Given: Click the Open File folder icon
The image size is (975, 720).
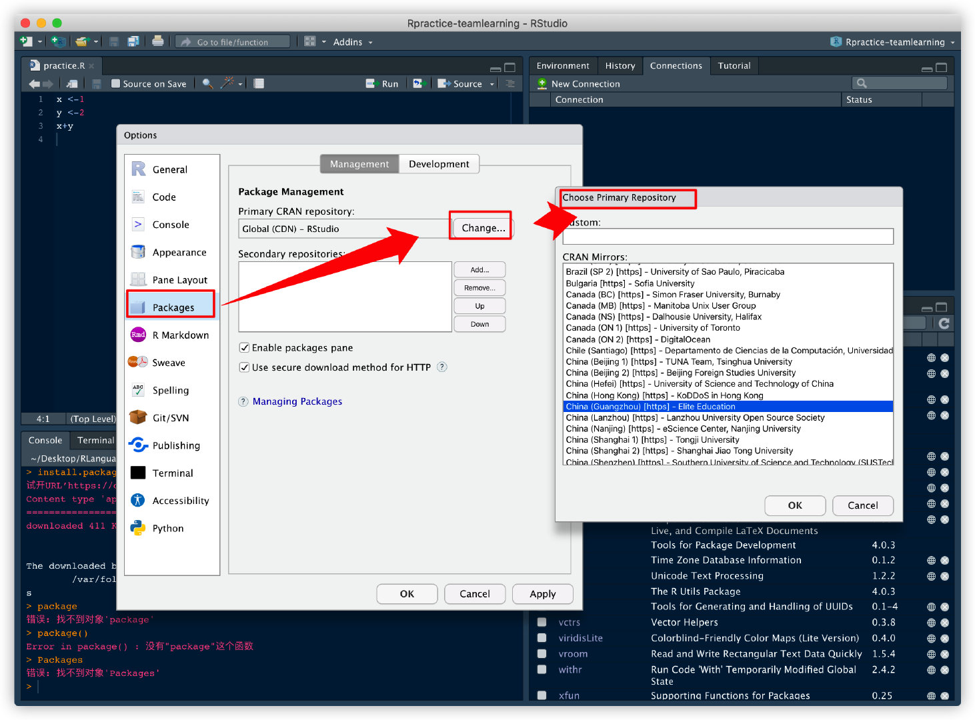Looking at the screenshot, I should [81, 41].
